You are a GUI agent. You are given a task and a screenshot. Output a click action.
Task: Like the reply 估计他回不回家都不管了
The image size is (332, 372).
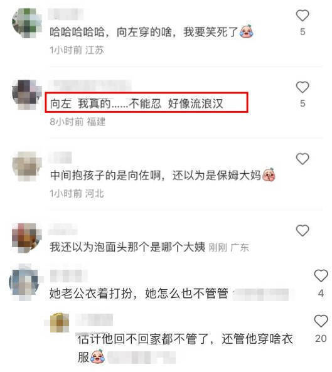pos(321,321)
